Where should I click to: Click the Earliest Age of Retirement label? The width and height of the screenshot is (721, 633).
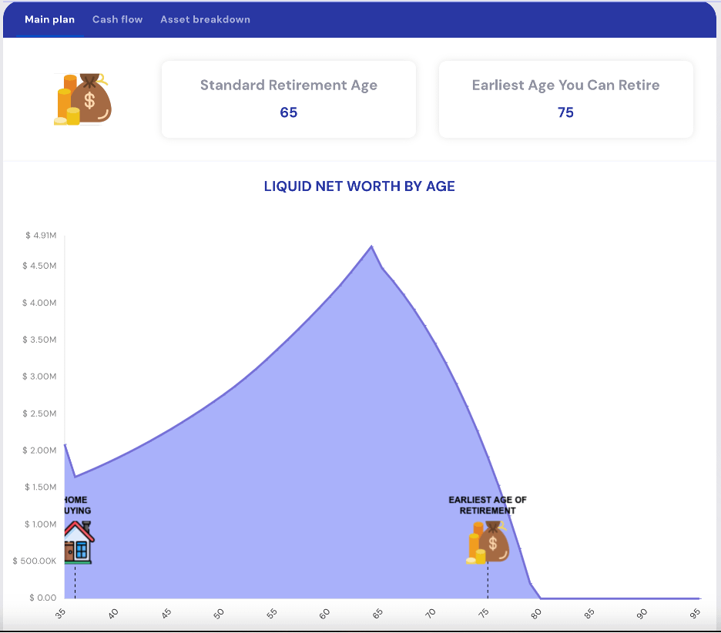[488, 505]
